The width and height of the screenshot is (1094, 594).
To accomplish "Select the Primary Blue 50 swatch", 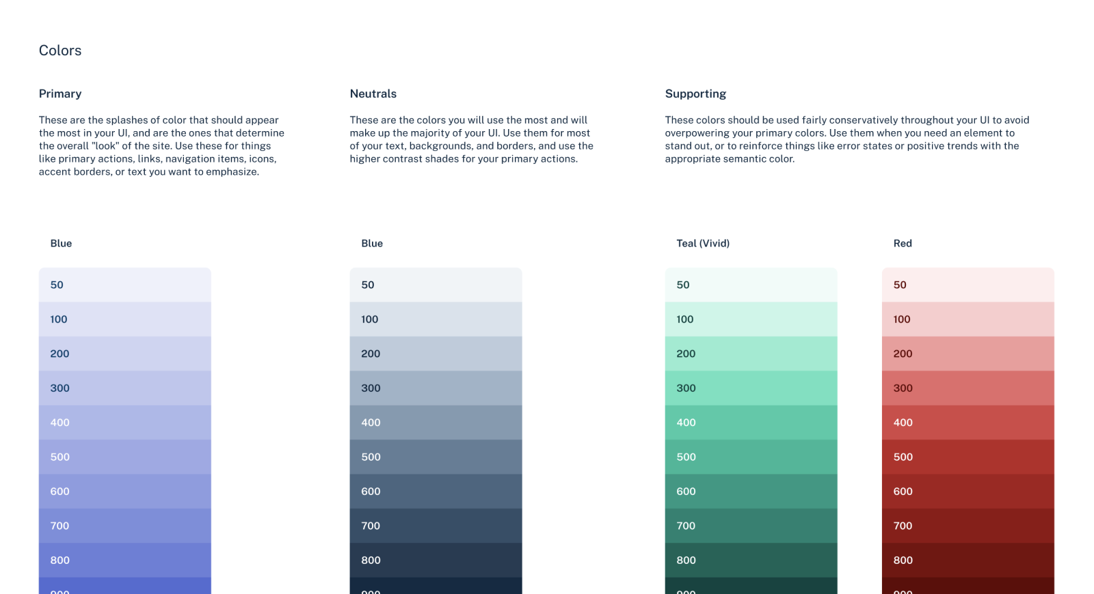I will point(124,285).
